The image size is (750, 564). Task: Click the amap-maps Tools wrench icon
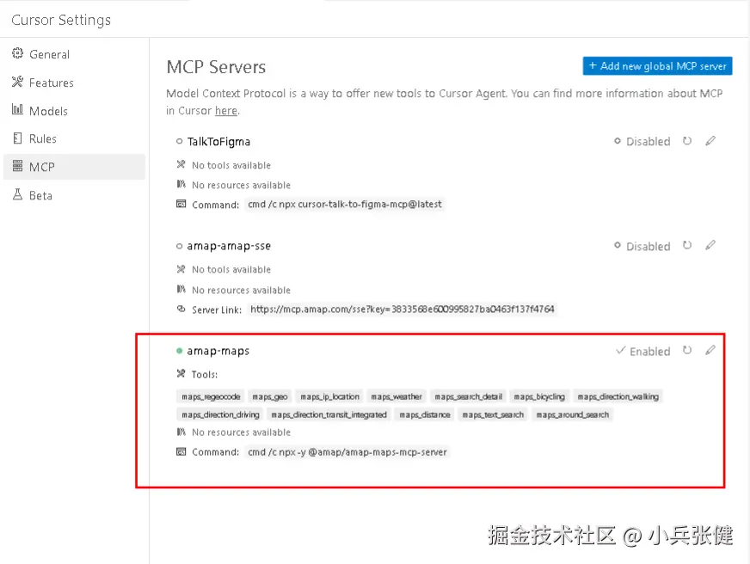(181, 373)
